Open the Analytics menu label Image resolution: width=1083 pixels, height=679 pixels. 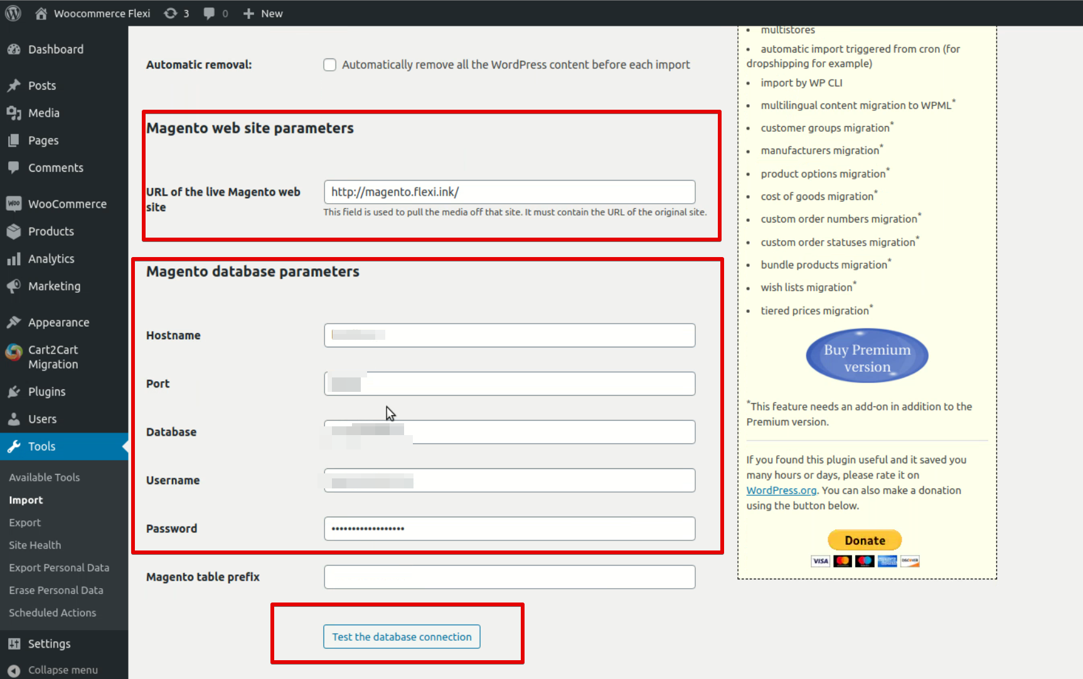[51, 259]
